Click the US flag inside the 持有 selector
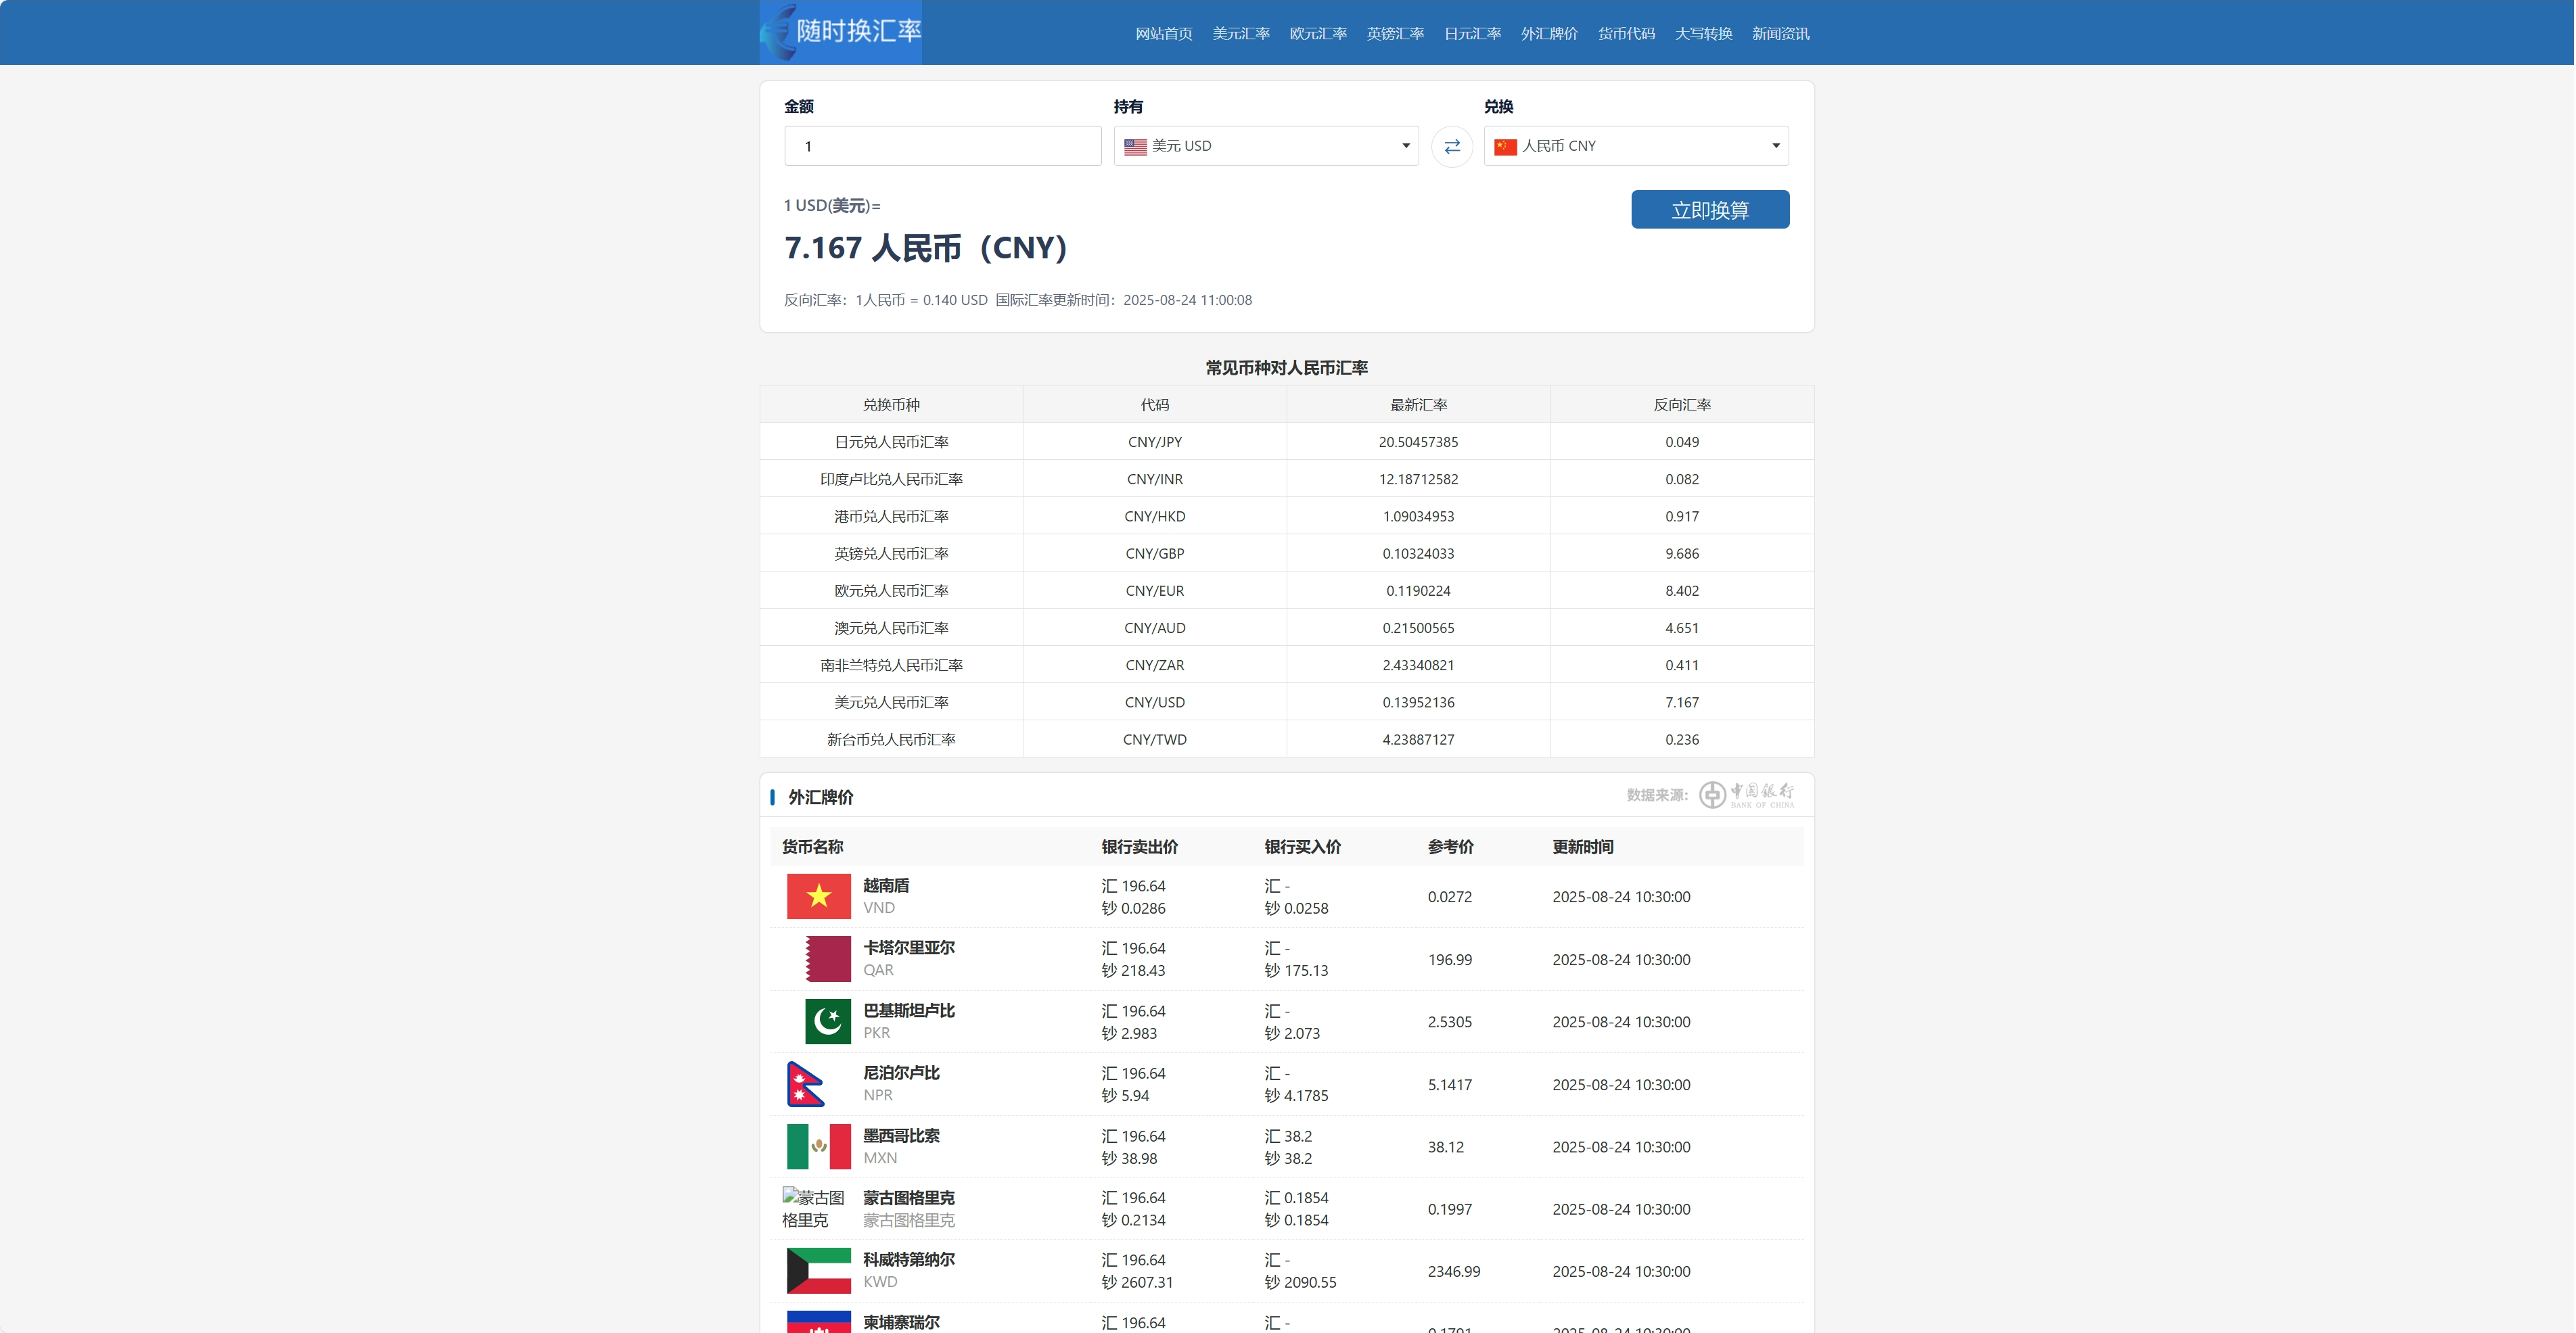This screenshot has width=2576, height=1333. 1133,146
